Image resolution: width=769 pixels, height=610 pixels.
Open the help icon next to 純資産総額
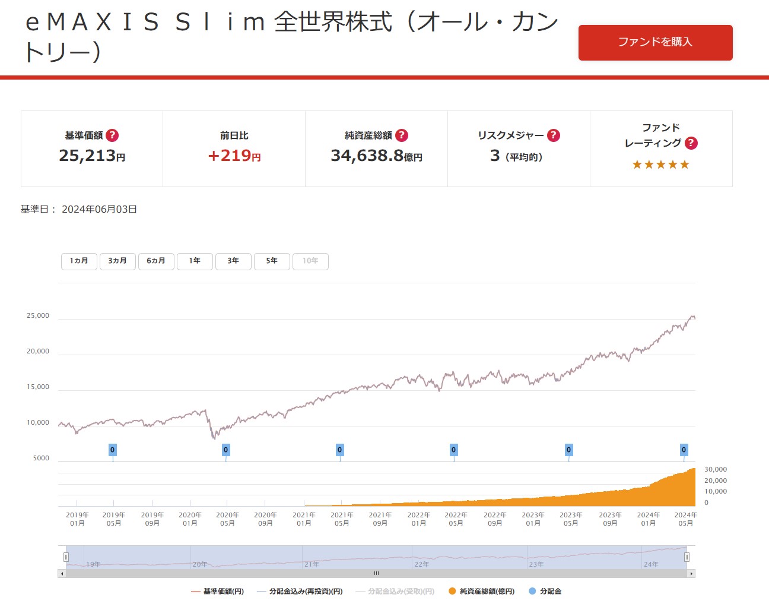(402, 135)
